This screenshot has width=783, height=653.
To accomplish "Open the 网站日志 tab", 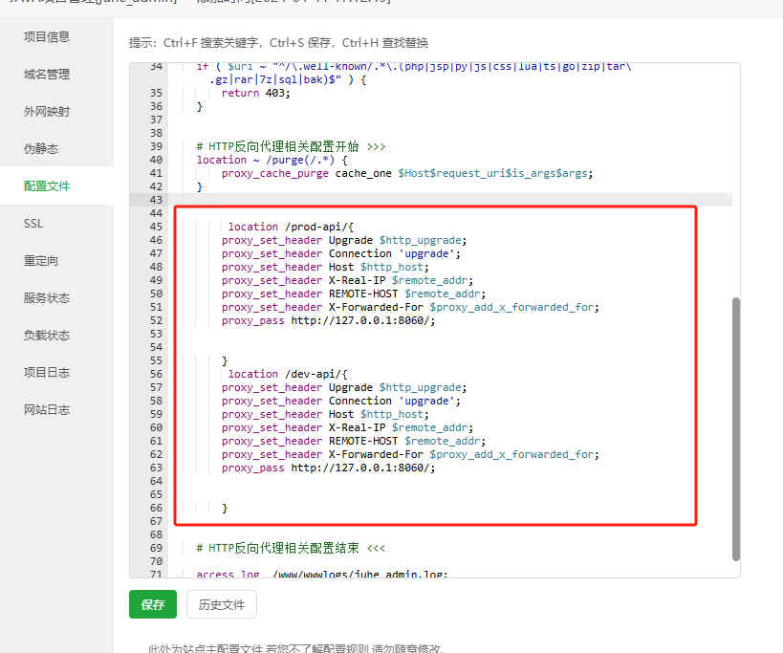I will 47,410.
